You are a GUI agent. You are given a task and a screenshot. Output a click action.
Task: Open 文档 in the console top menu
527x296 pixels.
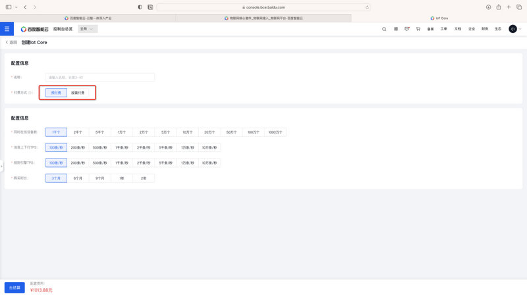point(458,29)
